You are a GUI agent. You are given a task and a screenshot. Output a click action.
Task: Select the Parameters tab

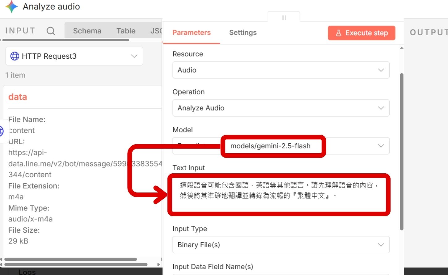click(192, 32)
